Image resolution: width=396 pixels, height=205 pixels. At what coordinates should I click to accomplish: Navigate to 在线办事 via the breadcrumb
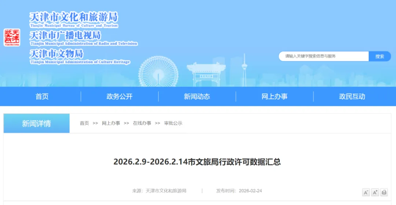click(x=142, y=123)
